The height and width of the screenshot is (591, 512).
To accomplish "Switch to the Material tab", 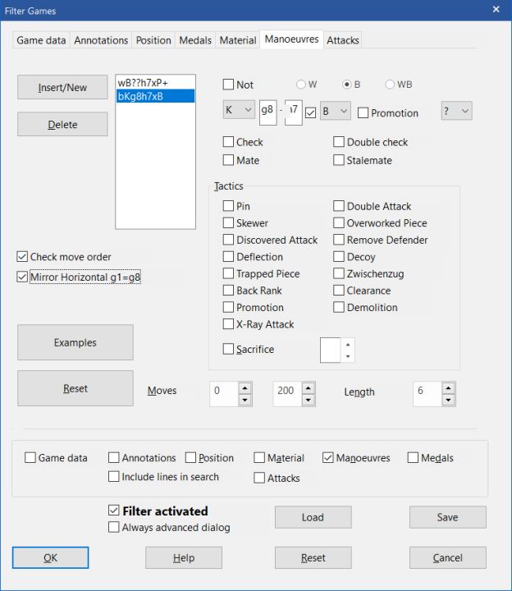I will click(x=238, y=40).
